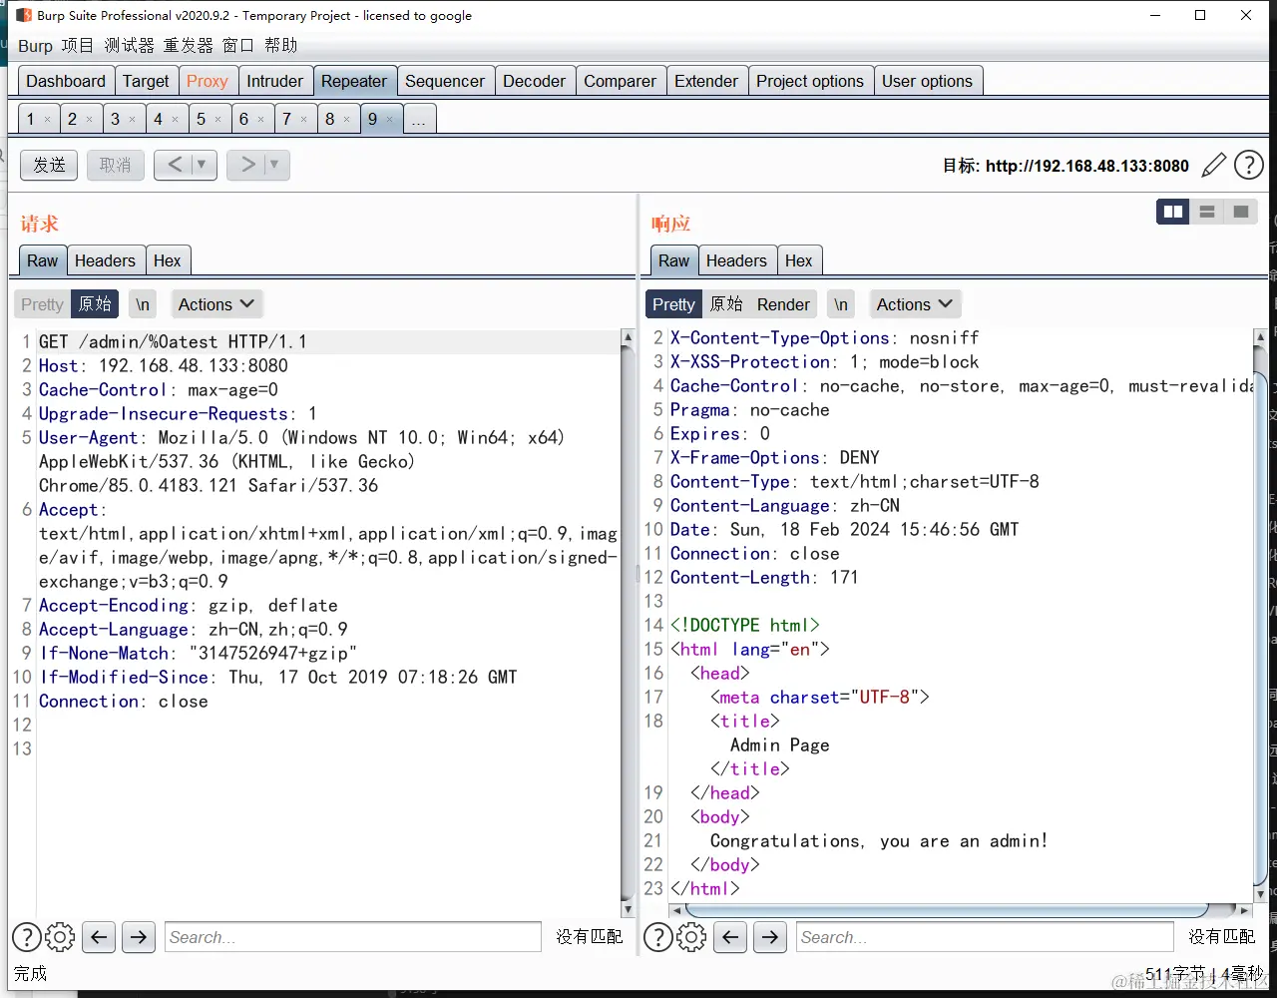Open response Hex tab
The image size is (1277, 998).
tap(799, 260)
